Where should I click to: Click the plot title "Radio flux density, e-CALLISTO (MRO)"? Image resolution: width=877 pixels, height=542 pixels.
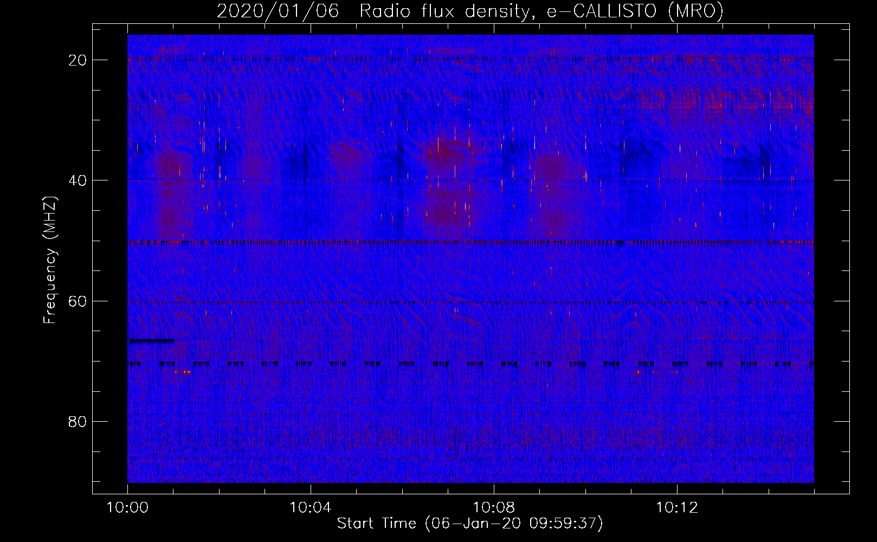click(541, 11)
